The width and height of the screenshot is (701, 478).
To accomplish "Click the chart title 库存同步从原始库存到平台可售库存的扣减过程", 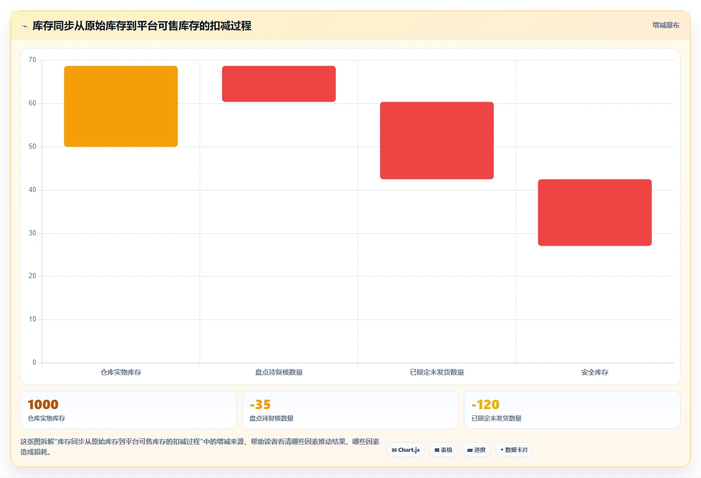I will (x=142, y=26).
